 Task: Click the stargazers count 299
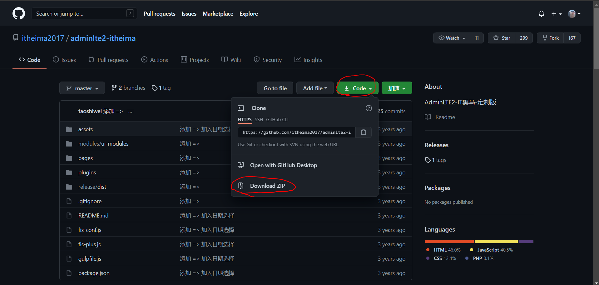tap(524, 38)
